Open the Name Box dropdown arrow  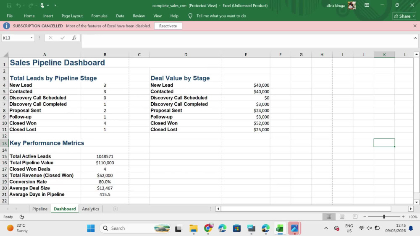[31, 38]
